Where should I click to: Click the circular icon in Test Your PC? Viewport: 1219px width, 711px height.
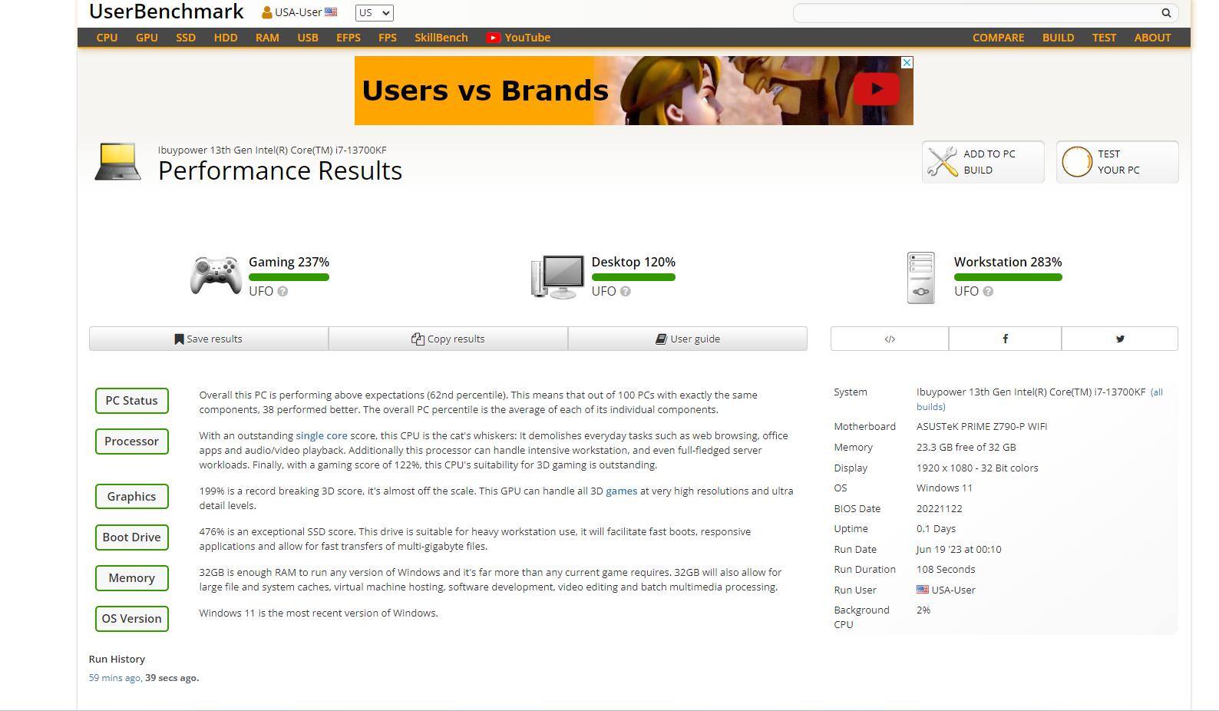coord(1076,161)
